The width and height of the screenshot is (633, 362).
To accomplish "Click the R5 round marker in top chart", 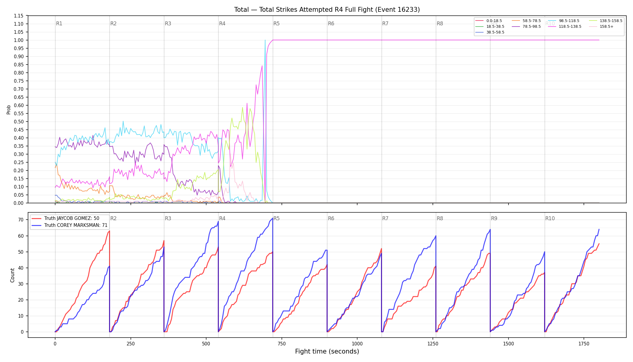I will [x=276, y=24].
